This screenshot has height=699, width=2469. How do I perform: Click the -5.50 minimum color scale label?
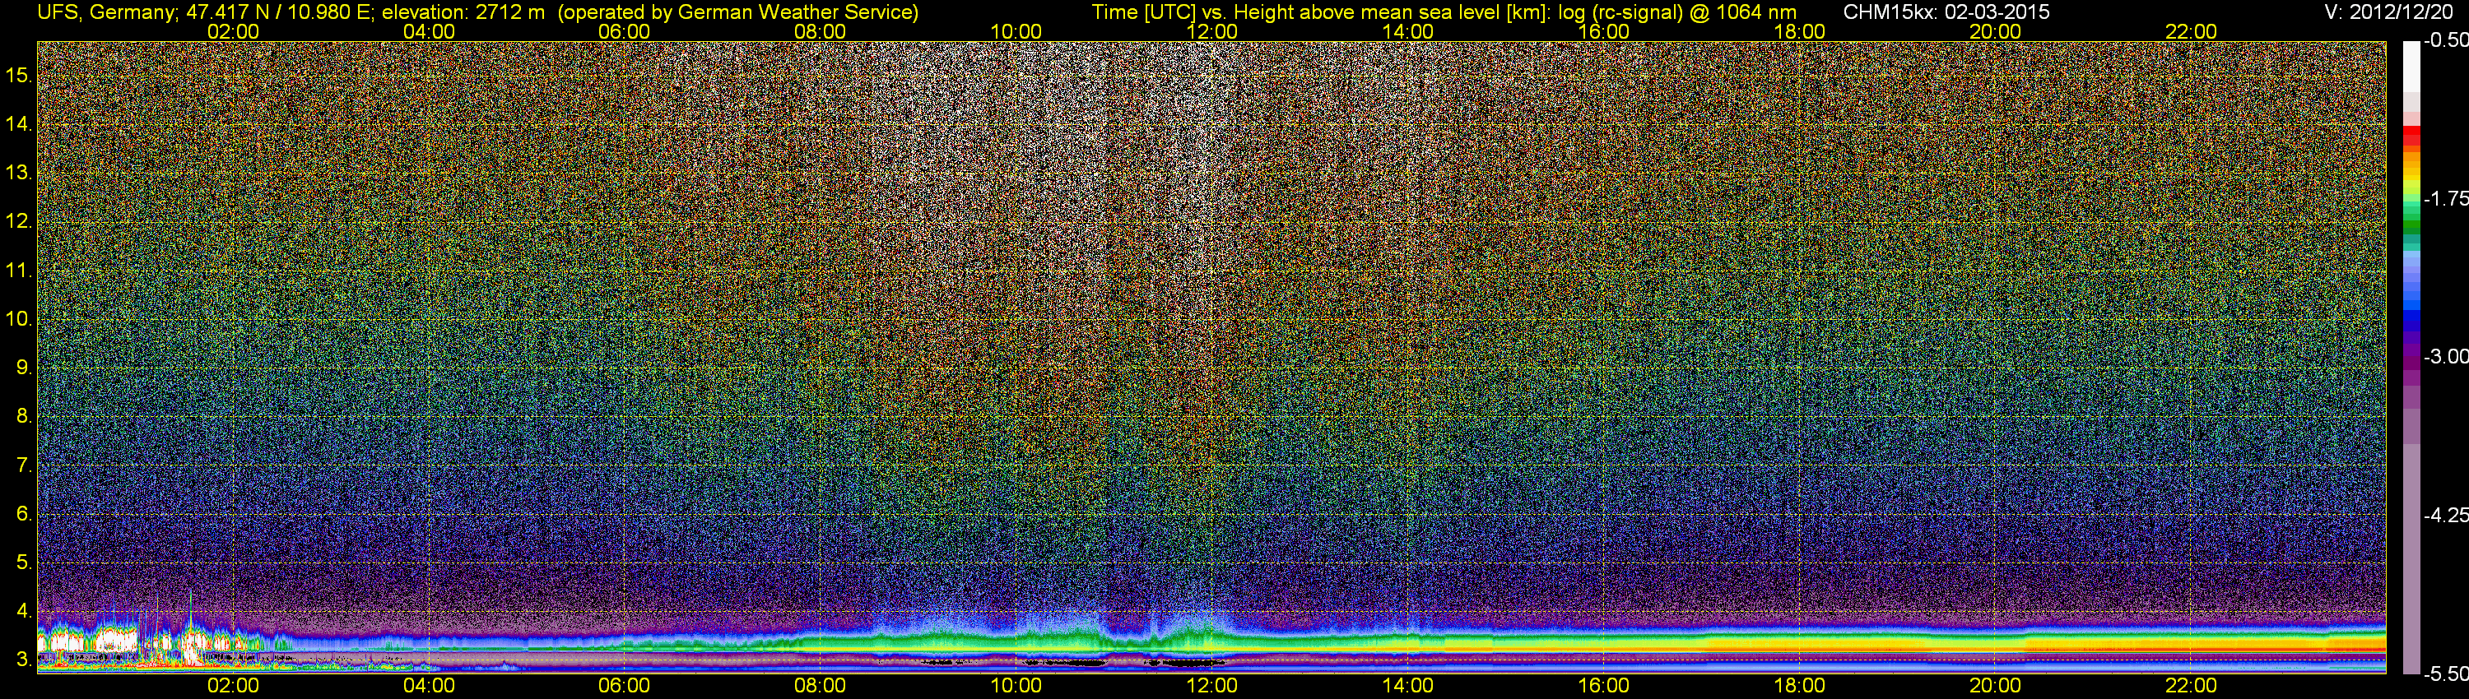[x=2445, y=674]
